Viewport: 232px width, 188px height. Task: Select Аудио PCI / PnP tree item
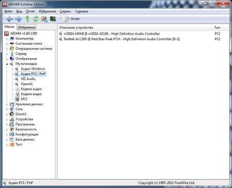[33, 74]
